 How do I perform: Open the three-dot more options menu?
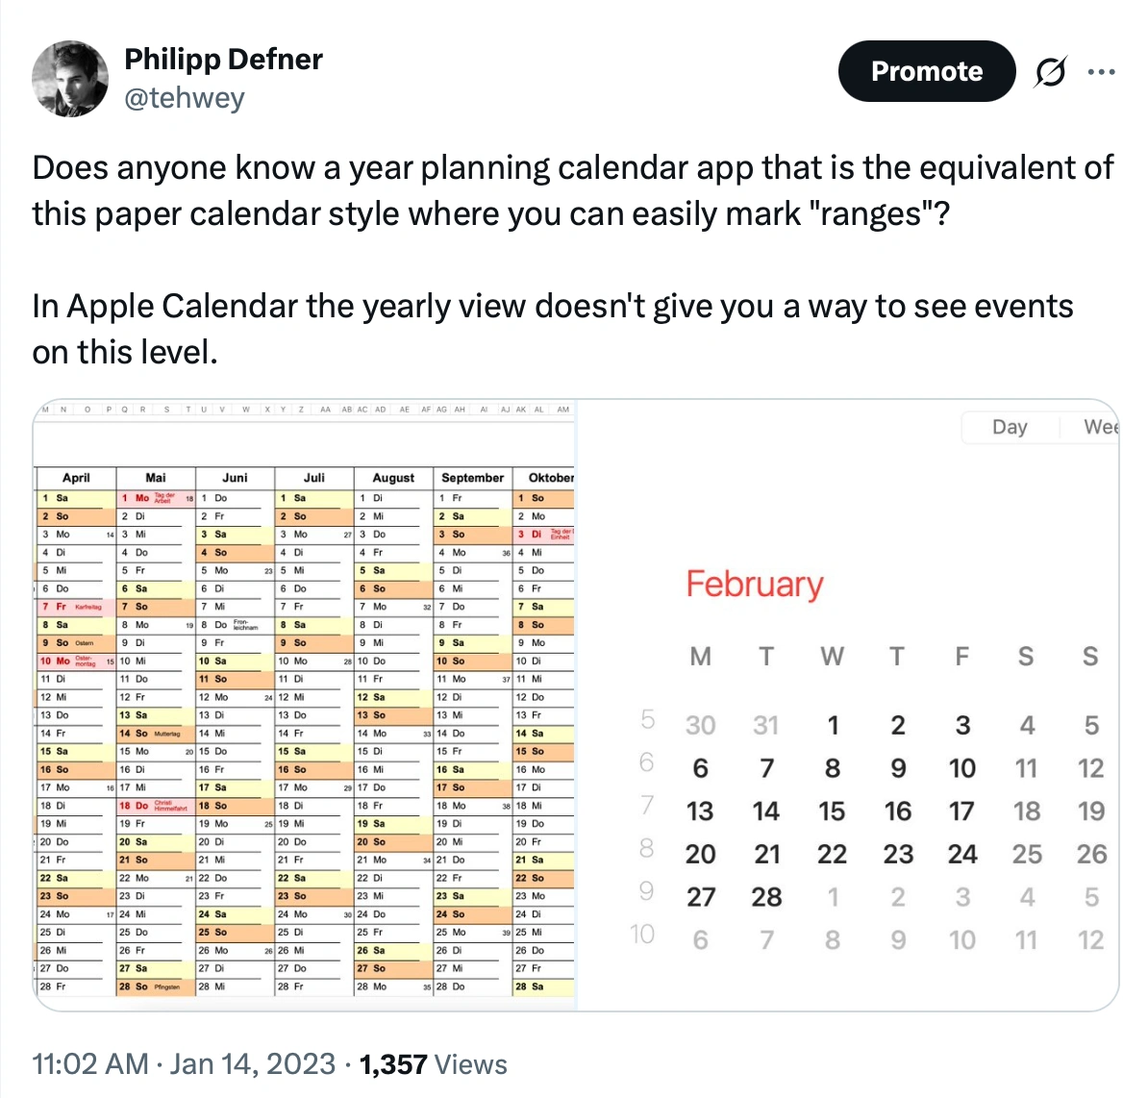point(1101,72)
